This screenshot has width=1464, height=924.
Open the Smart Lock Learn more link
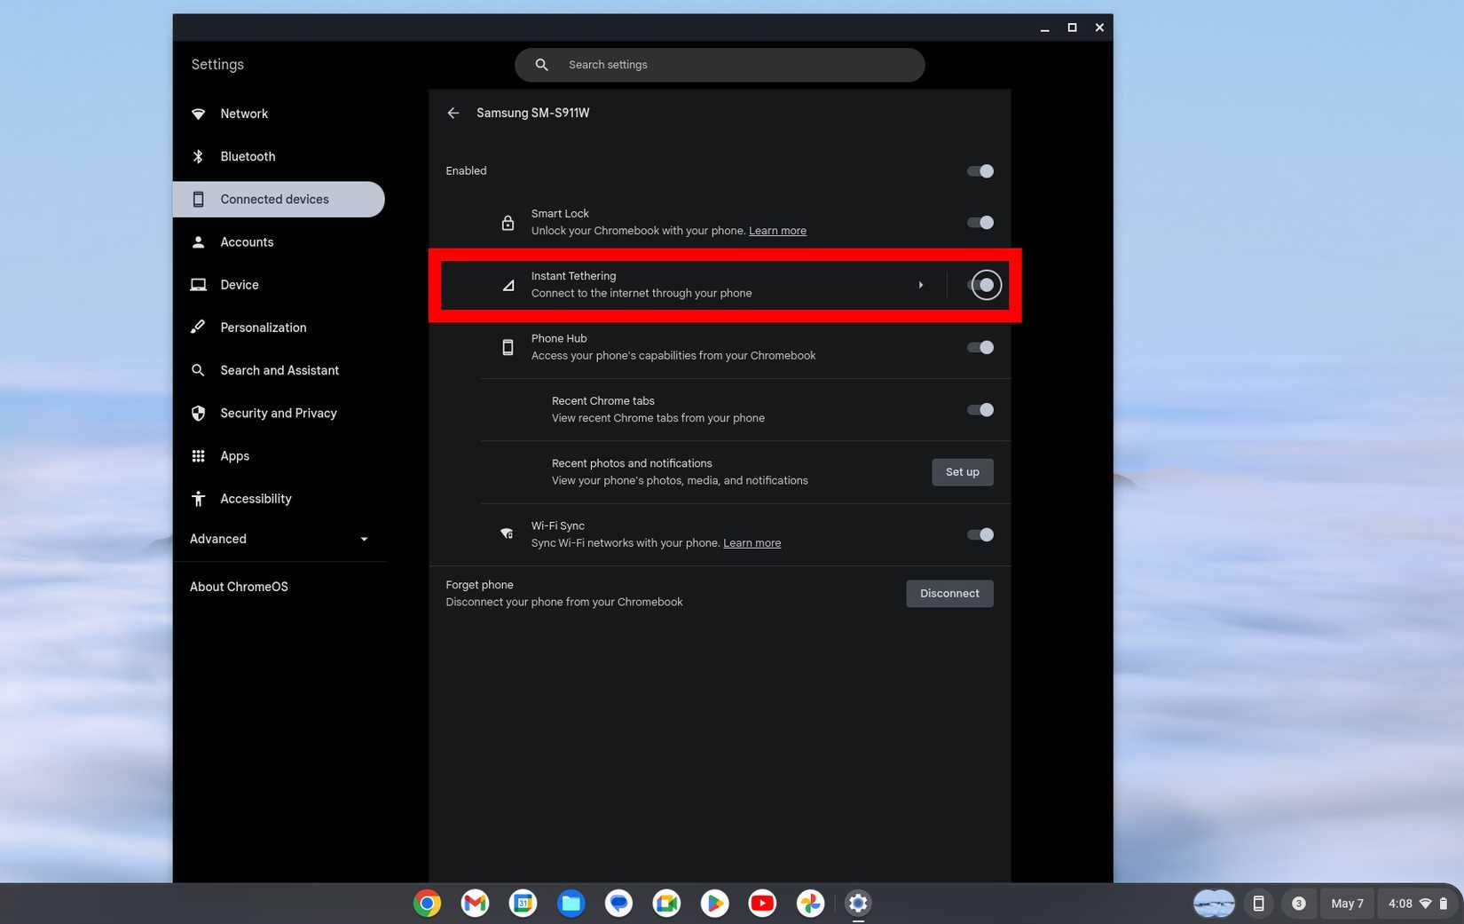coord(777,230)
